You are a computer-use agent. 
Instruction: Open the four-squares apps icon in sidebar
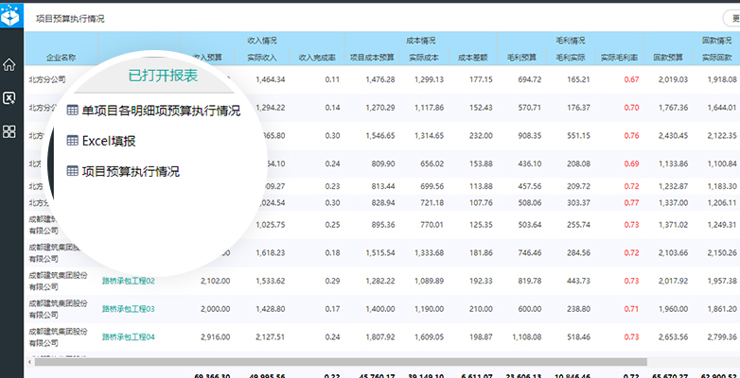coord(9,131)
